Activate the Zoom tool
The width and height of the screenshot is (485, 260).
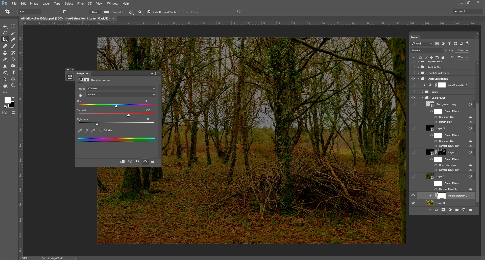pos(13,86)
